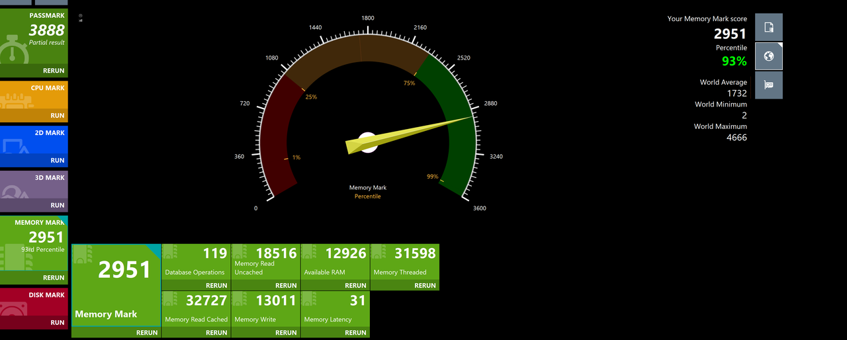This screenshot has width=847, height=340.
Task: Click the monitor icon on 2D Mark tile
Action: click(x=13, y=147)
